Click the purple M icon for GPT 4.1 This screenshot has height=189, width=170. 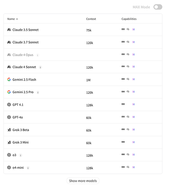pos(133,104)
